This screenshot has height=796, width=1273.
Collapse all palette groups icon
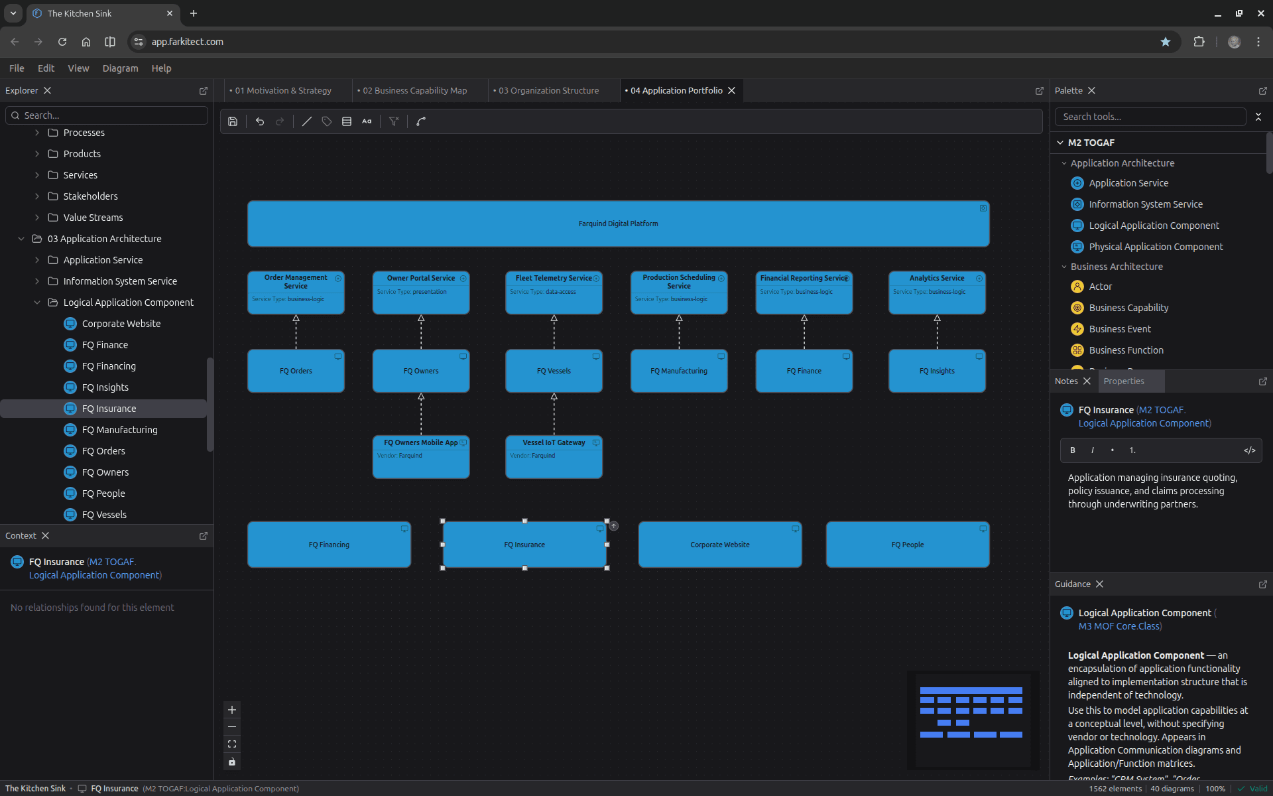click(x=1258, y=117)
